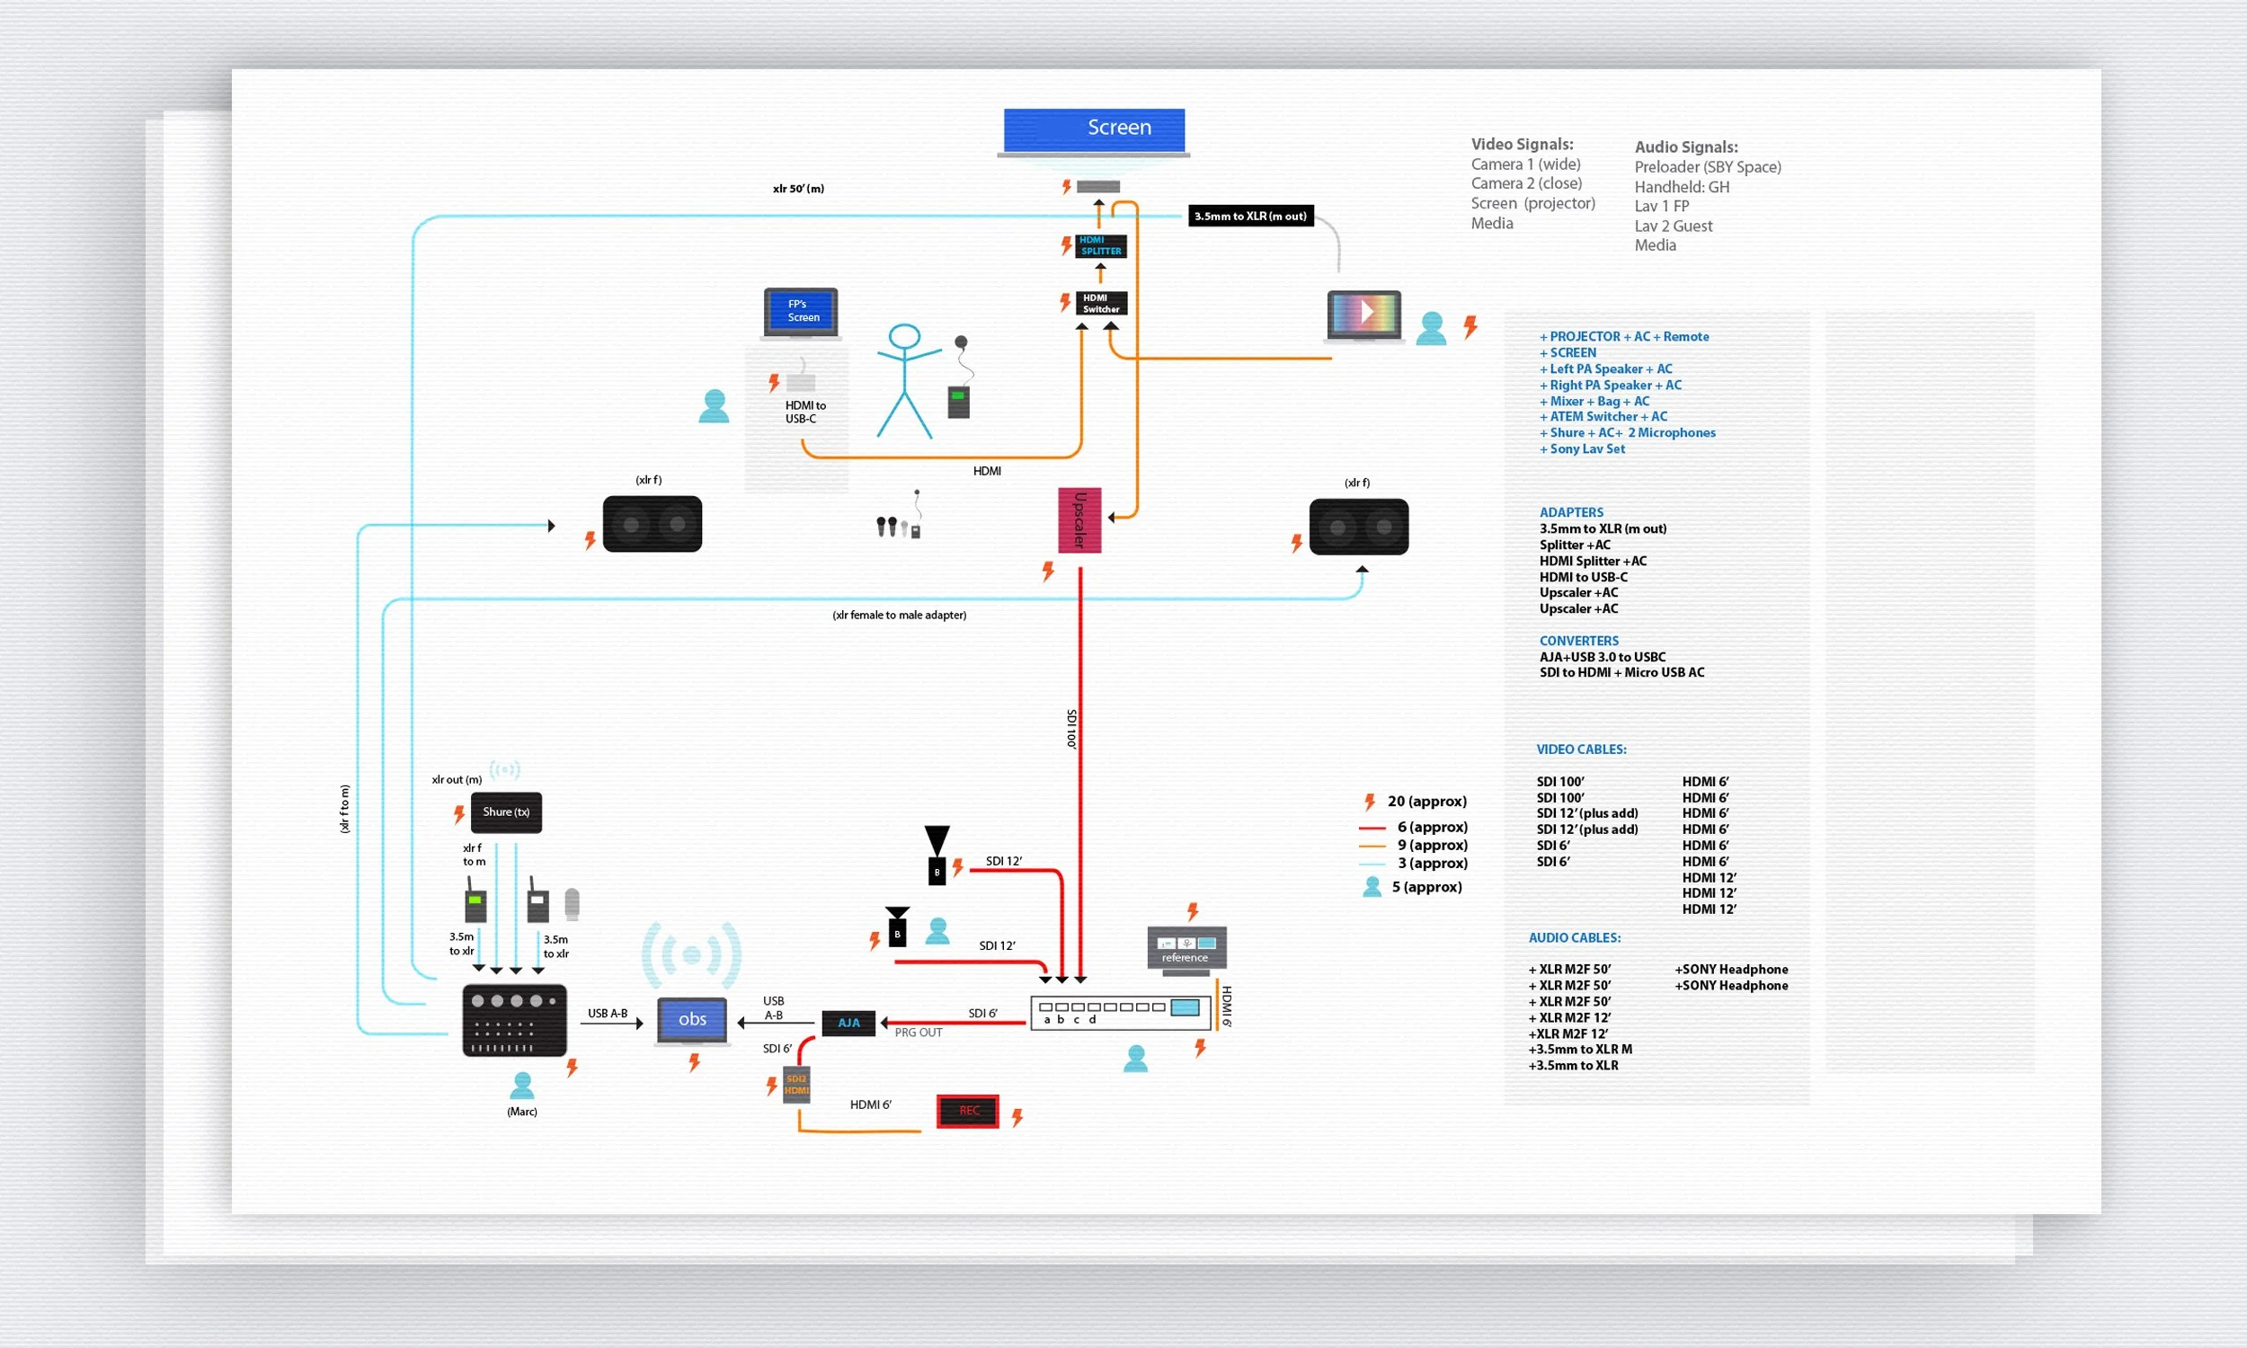Click the SDI2 HDMI converter box

[x=796, y=1085]
